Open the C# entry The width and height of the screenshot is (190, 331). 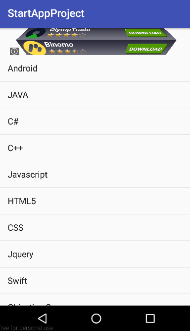95,122
